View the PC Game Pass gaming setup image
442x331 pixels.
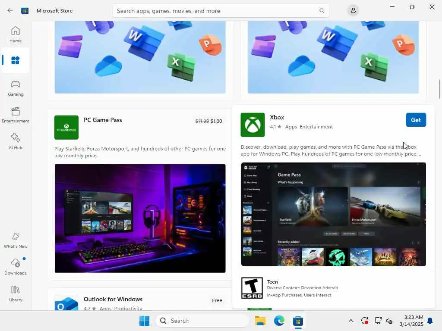click(140, 219)
